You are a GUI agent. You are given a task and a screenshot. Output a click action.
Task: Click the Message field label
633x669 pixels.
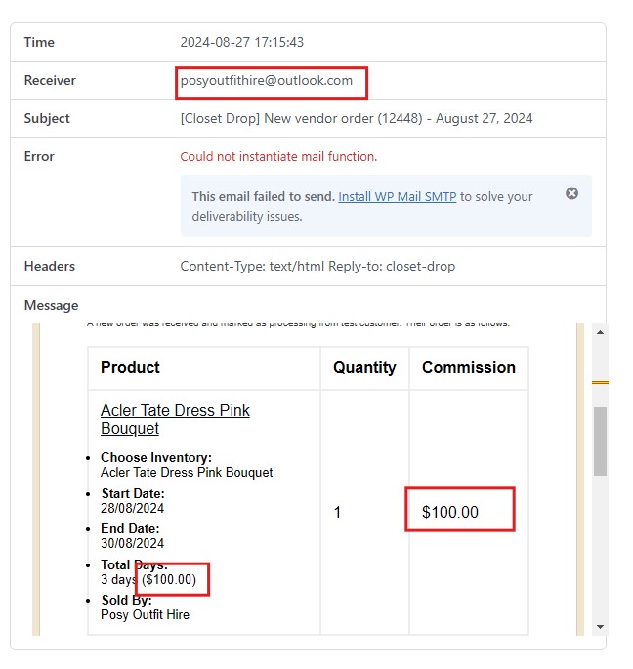(x=51, y=305)
